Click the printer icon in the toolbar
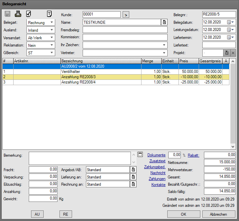239x221 pixels. pyautogui.click(x=18, y=14)
